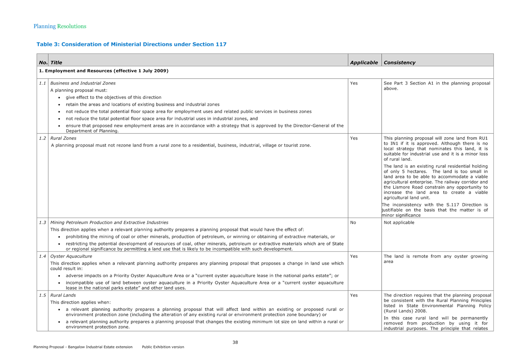Click page number '38' in footer
This screenshot has width=513, height=363.
[235, 343]
